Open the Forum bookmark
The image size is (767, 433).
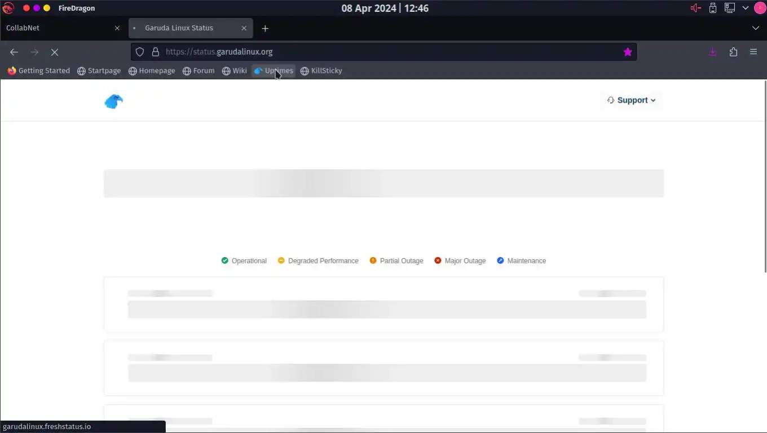point(199,71)
